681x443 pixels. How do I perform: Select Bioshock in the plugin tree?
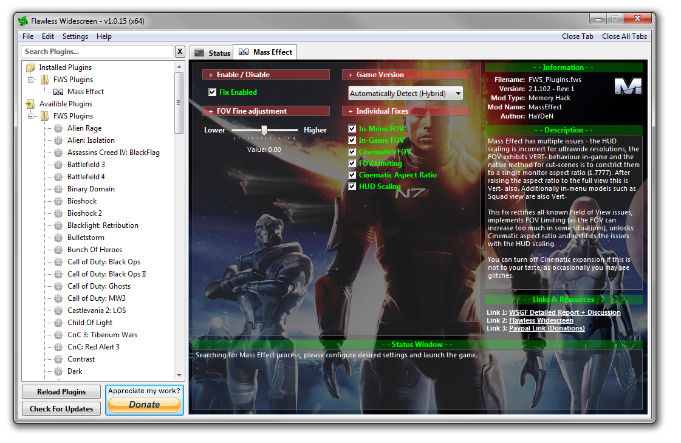81,201
